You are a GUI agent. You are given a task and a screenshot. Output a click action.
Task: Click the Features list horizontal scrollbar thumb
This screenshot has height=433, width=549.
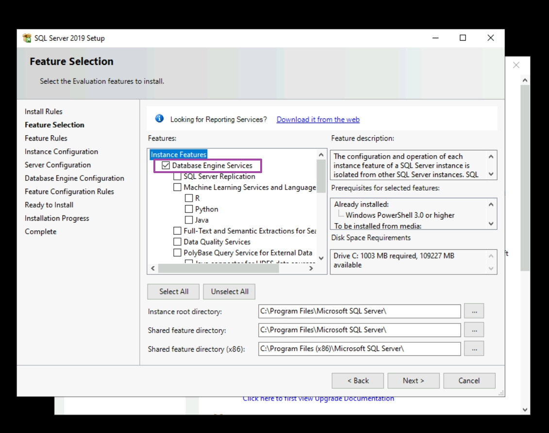tap(218, 268)
